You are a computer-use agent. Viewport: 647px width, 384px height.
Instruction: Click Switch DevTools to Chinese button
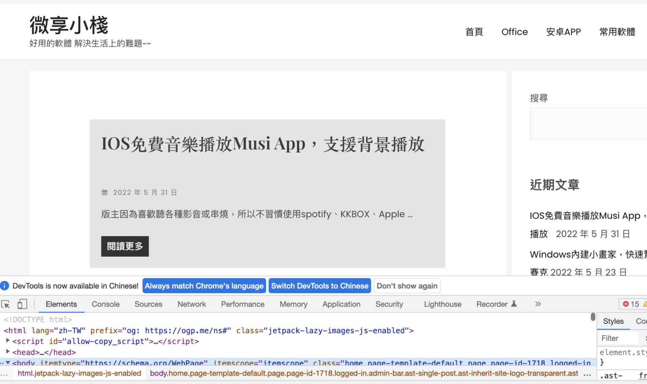click(320, 286)
